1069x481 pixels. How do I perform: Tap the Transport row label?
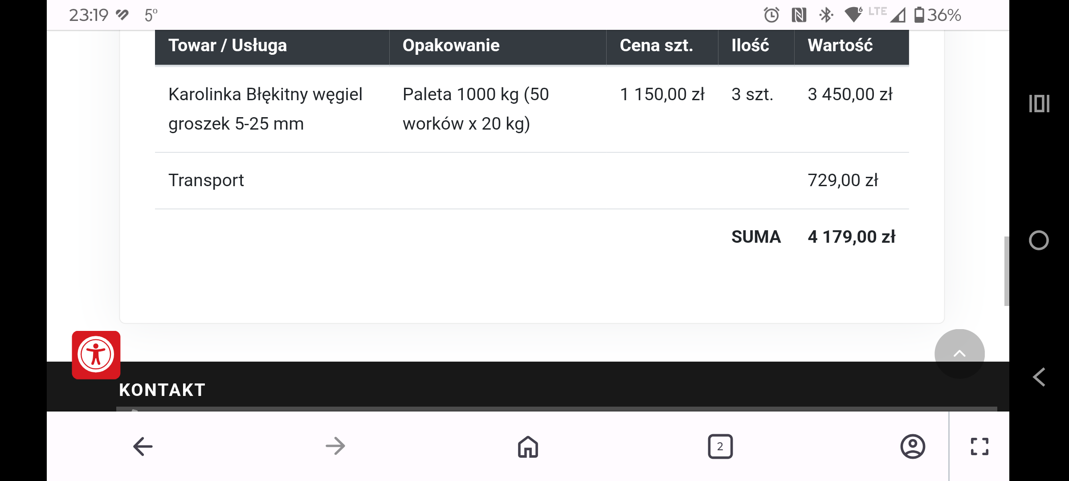pos(206,180)
